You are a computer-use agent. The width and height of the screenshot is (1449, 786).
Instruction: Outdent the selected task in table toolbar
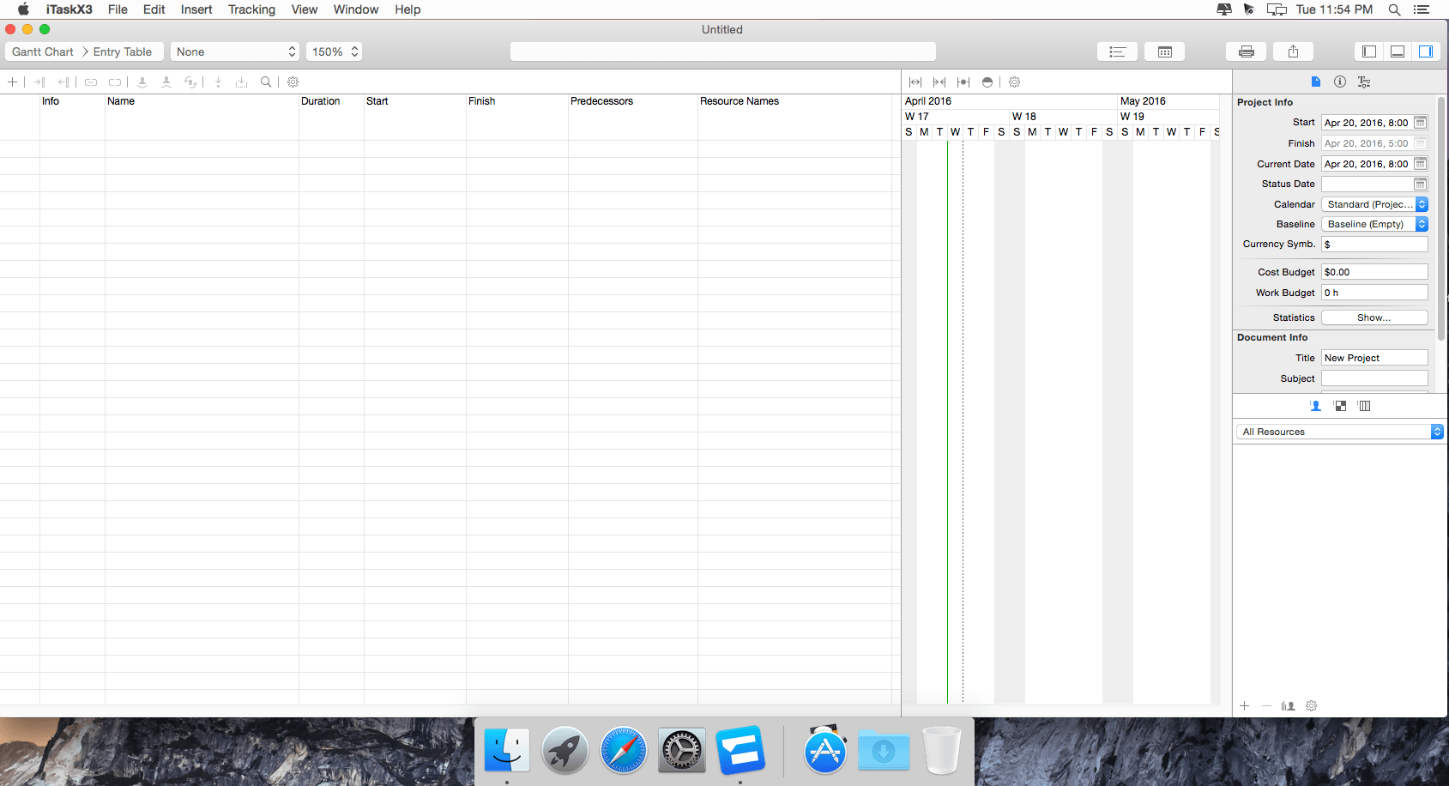[x=63, y=82]
